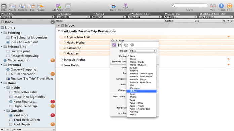The height and width of the screenshot is (131, 234).
Task: Click the flag on Schedule Flights row
Action: pyautogui.click(x=228, y=59)
